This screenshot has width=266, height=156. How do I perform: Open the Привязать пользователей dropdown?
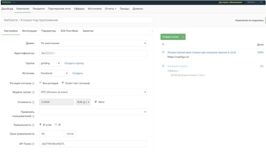[x=93, y=112]
